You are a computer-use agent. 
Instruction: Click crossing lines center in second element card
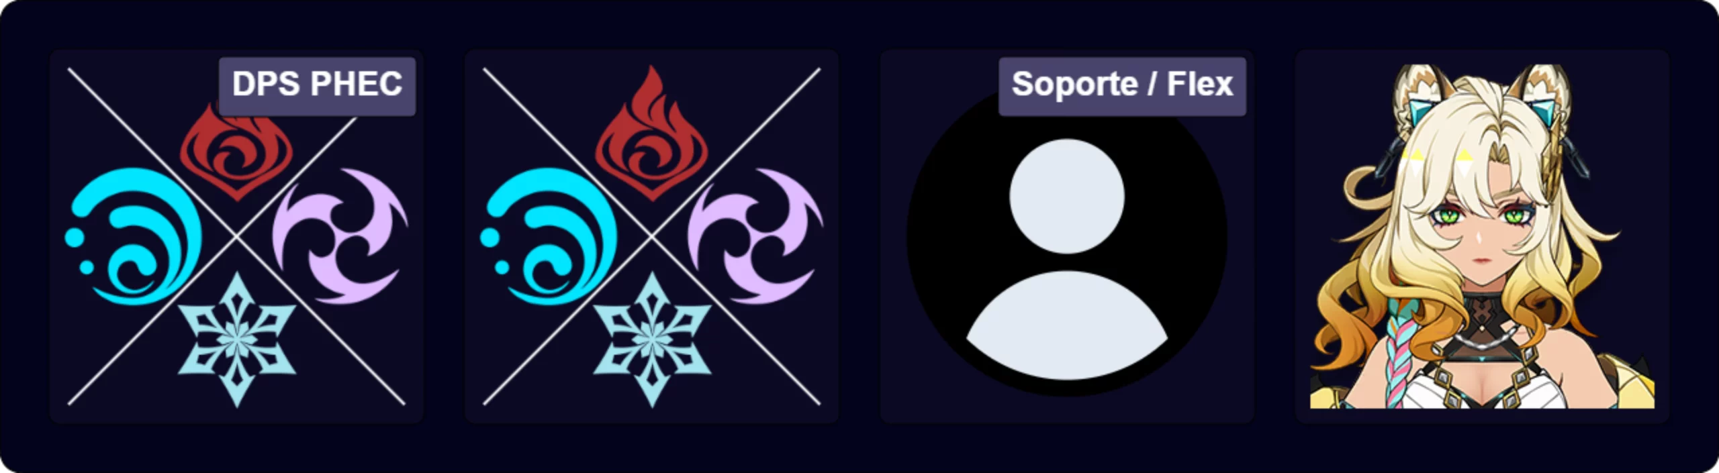tap(651, 236)
